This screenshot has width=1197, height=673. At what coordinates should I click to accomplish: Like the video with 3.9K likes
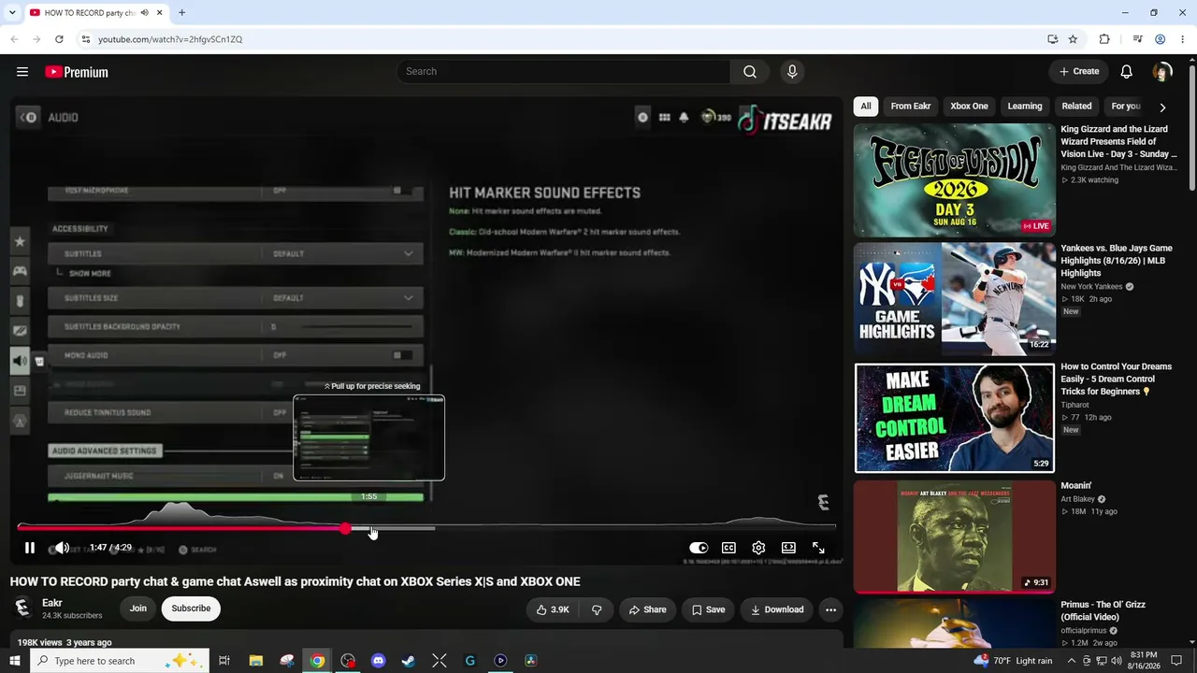[x=553, y=609]
